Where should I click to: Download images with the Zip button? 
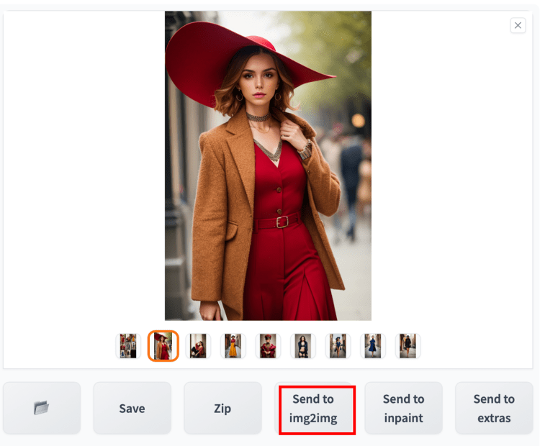tap(222, 408)
